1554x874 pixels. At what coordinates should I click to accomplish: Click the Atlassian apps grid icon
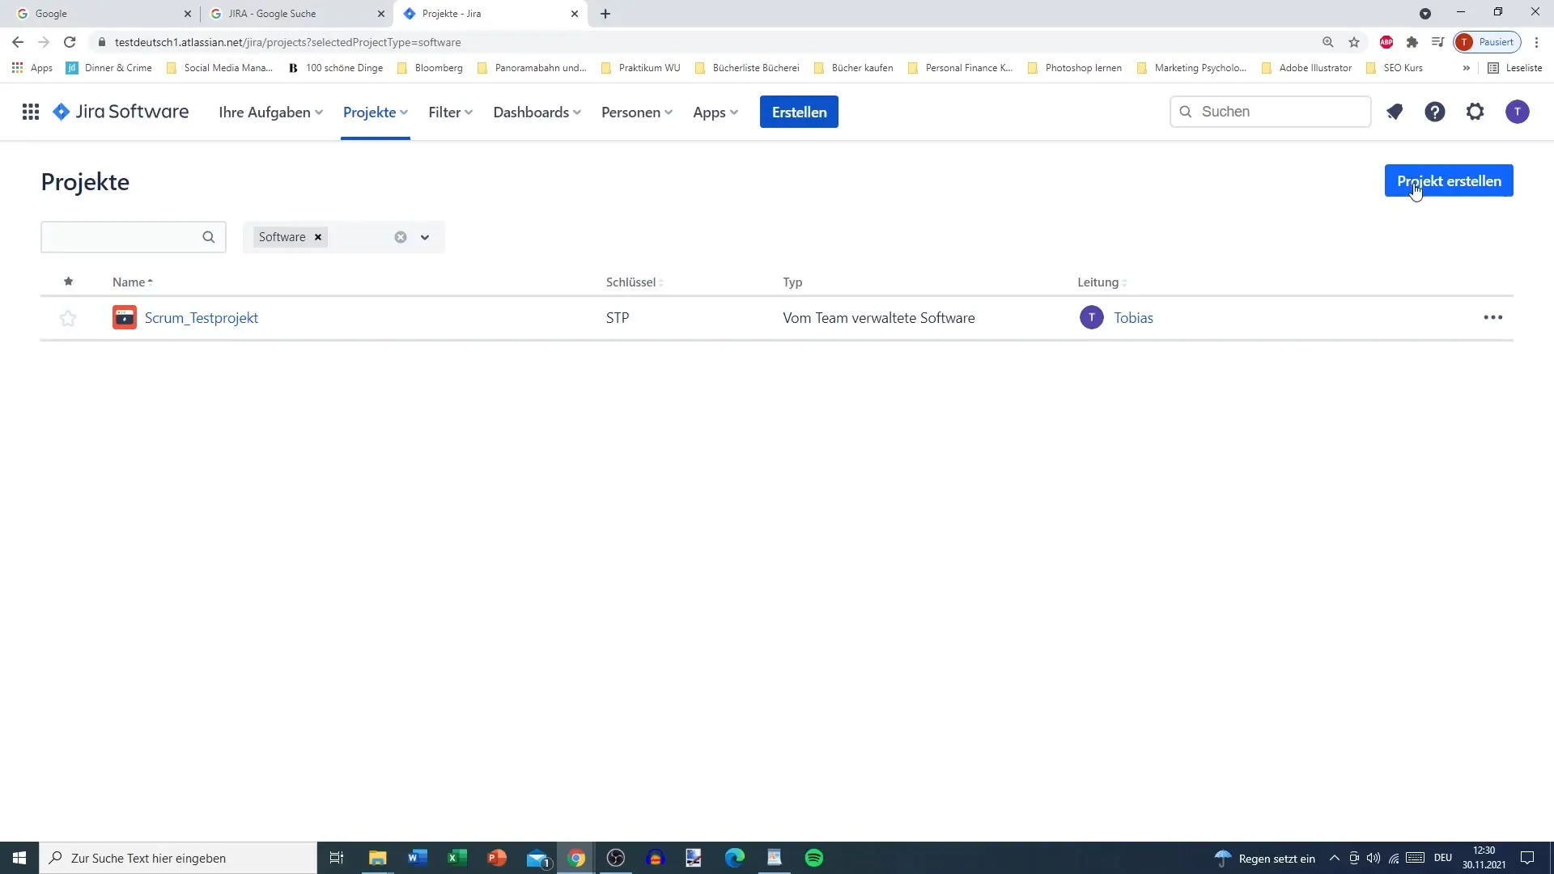(30, 111)
